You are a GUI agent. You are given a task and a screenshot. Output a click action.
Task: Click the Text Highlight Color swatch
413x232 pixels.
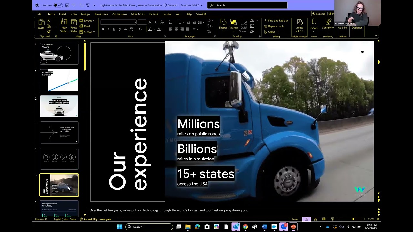click(x=150, y=29)
